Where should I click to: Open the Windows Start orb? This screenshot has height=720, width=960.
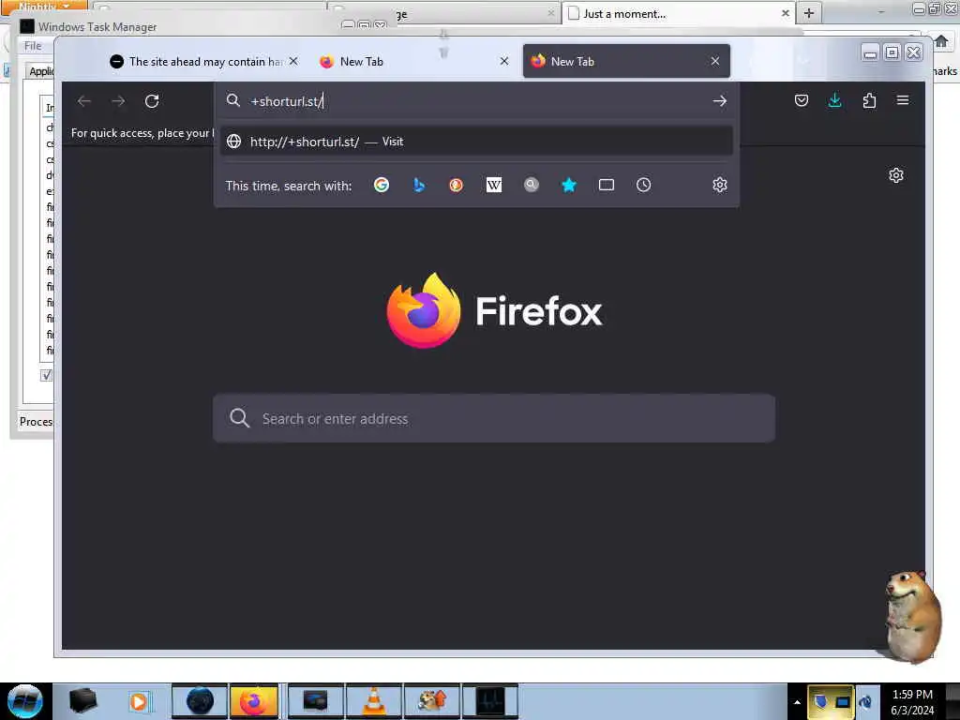click(x=25, y=701)
